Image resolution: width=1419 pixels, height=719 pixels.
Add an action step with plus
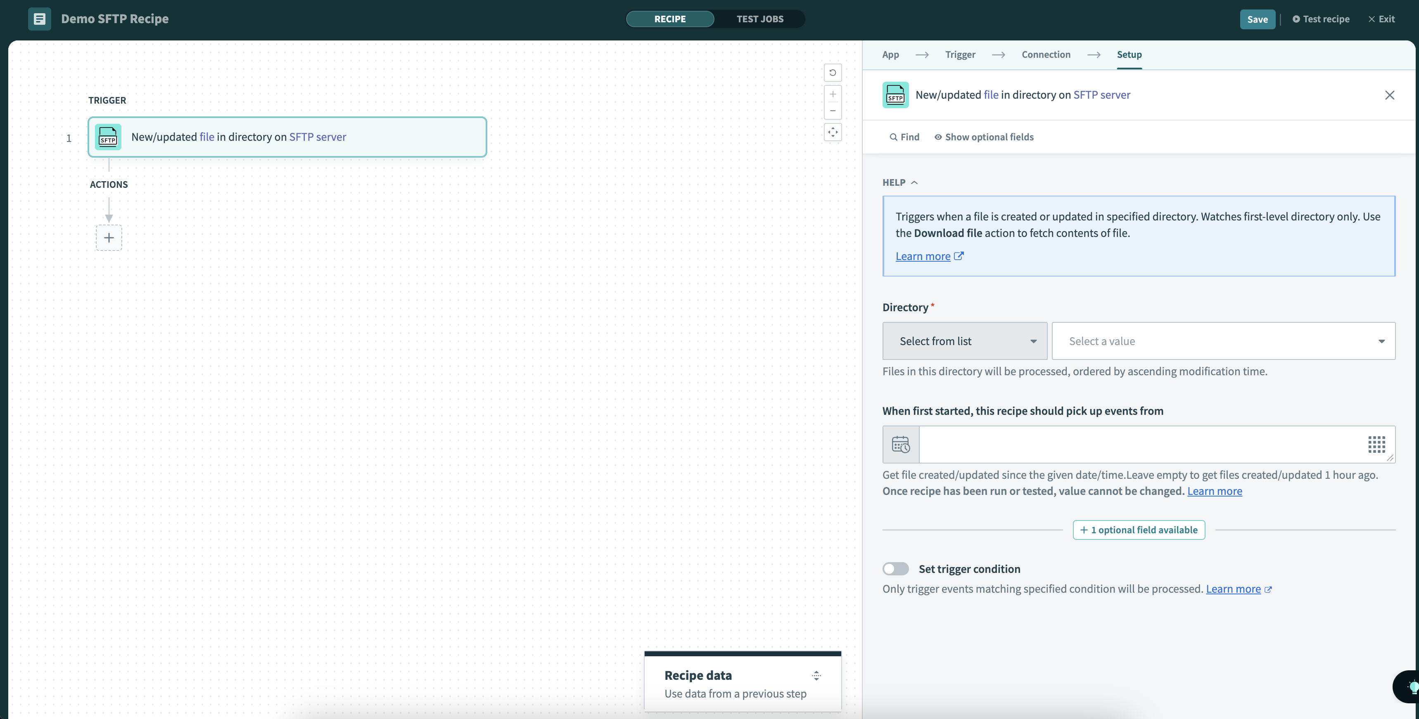pos(109,238)
